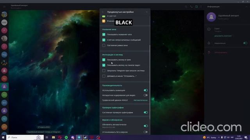The image size is (250, 140).
Task: Enable 'Системная рамка окна' checkbox
Action: 104,45
